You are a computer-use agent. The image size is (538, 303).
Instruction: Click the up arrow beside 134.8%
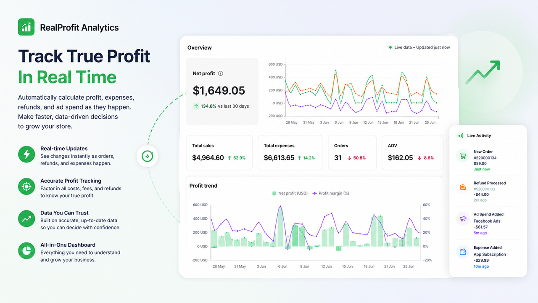pyautogui.click(x=196, y=106)
